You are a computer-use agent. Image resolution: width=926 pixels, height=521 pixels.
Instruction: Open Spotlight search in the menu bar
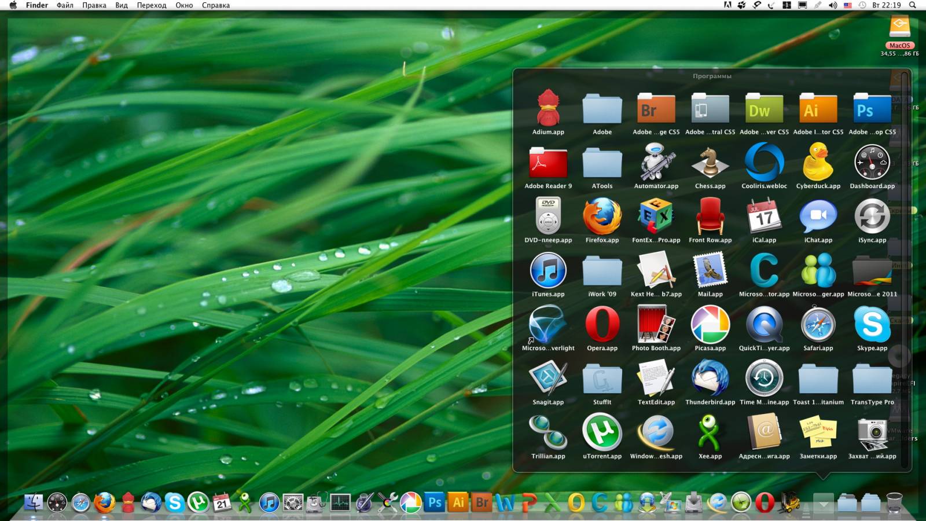[913, 5]
